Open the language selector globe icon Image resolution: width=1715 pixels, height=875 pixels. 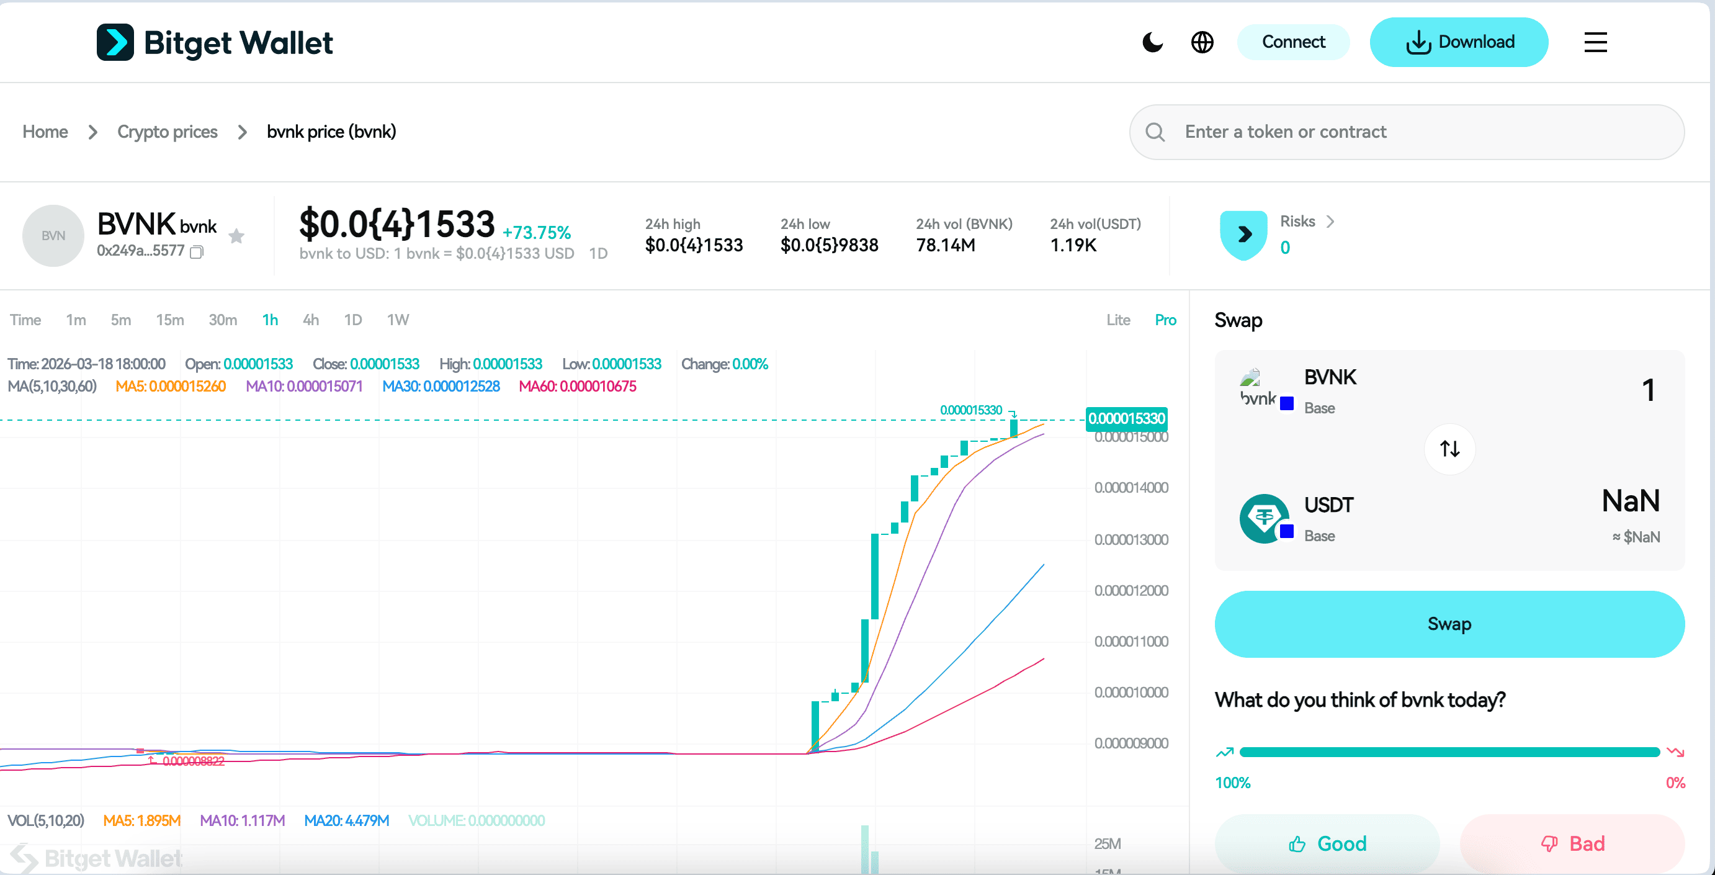tap(1202, 42)
